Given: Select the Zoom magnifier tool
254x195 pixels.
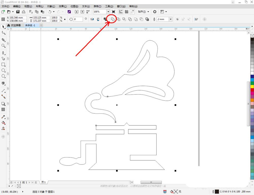Looking at the screenshot, I should [x=3, y=46].
